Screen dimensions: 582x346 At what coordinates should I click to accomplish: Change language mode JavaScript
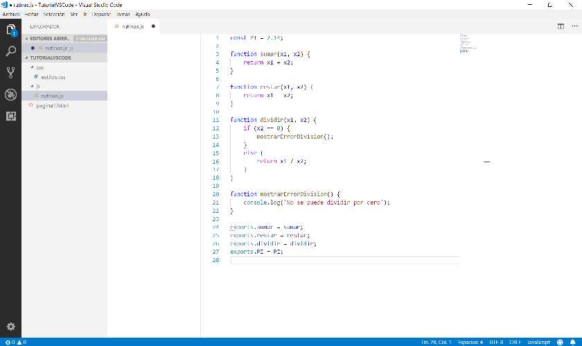pyautogui.click(x=538, y=342)
